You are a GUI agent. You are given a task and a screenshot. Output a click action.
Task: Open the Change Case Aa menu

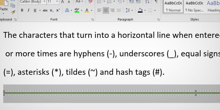pos(79,1)
